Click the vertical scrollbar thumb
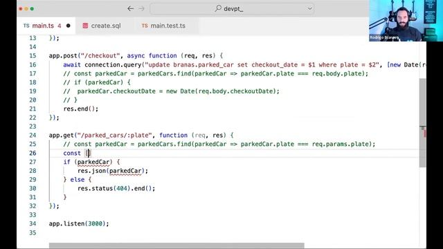The height and width of the screenshot is (249, 443). coord(422,123)
